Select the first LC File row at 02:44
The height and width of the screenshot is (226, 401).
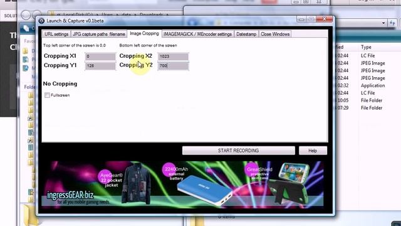click(x=367, y=56)
